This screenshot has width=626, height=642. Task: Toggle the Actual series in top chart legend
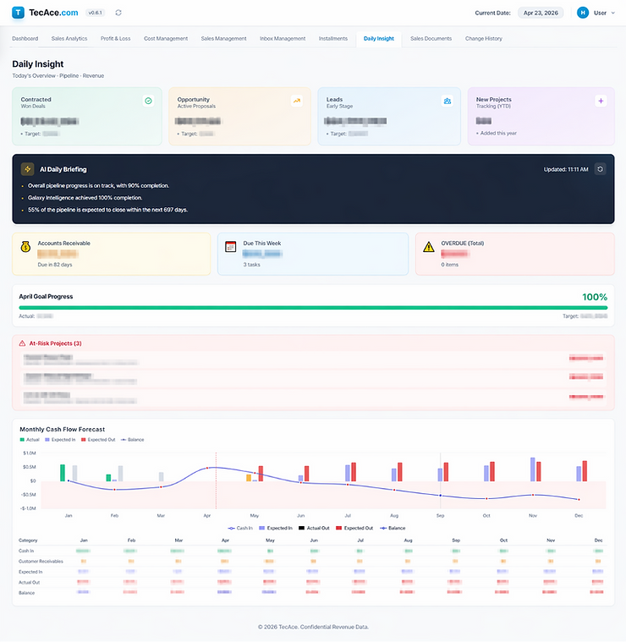[x=30, y=440]
